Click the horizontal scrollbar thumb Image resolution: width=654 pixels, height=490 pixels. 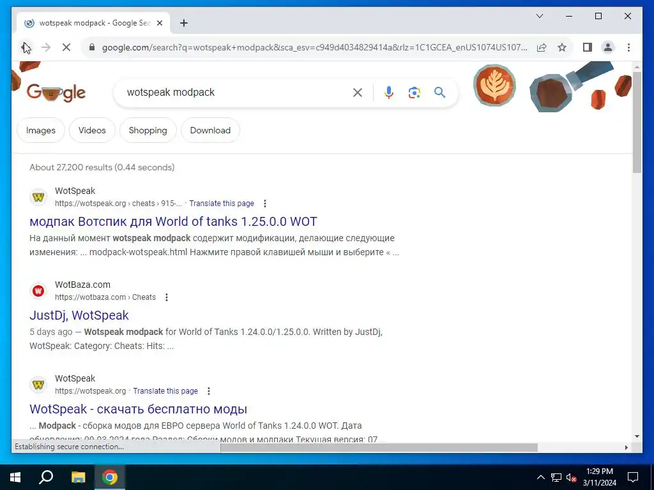(379, 447)
